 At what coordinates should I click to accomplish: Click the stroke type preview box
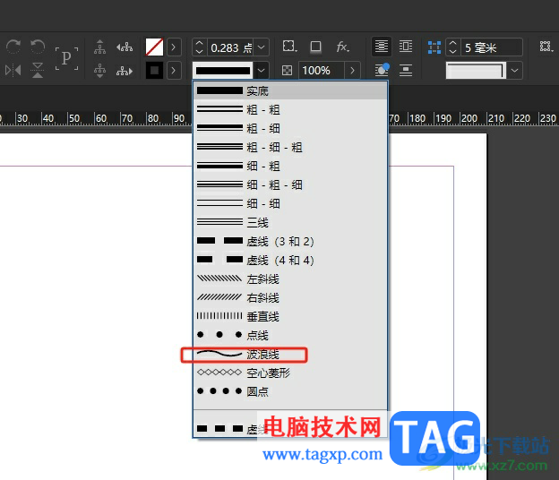click(223, 70)
